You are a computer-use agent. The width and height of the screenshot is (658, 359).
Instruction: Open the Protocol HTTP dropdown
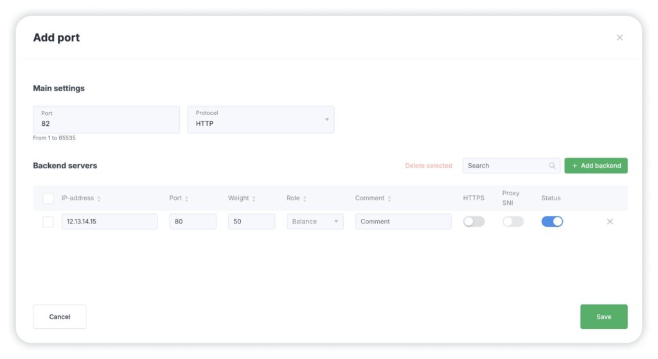[261, 119]
